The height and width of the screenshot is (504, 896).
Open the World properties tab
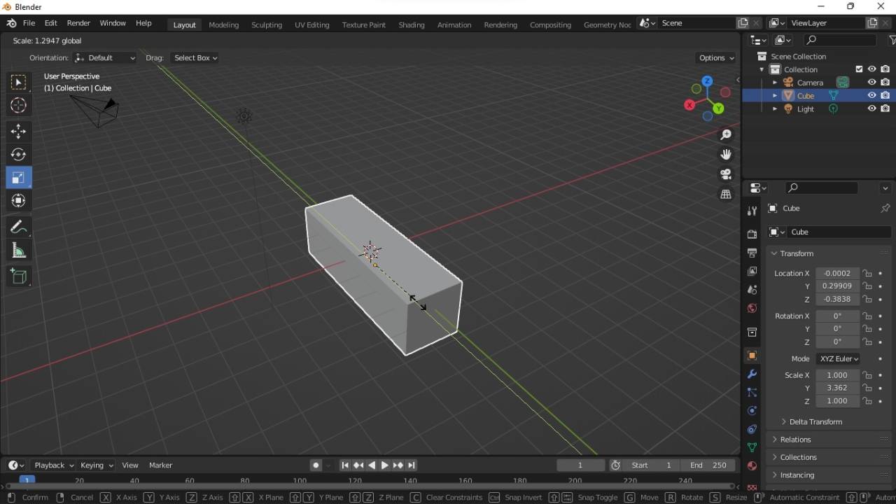(x=752, y=308)
